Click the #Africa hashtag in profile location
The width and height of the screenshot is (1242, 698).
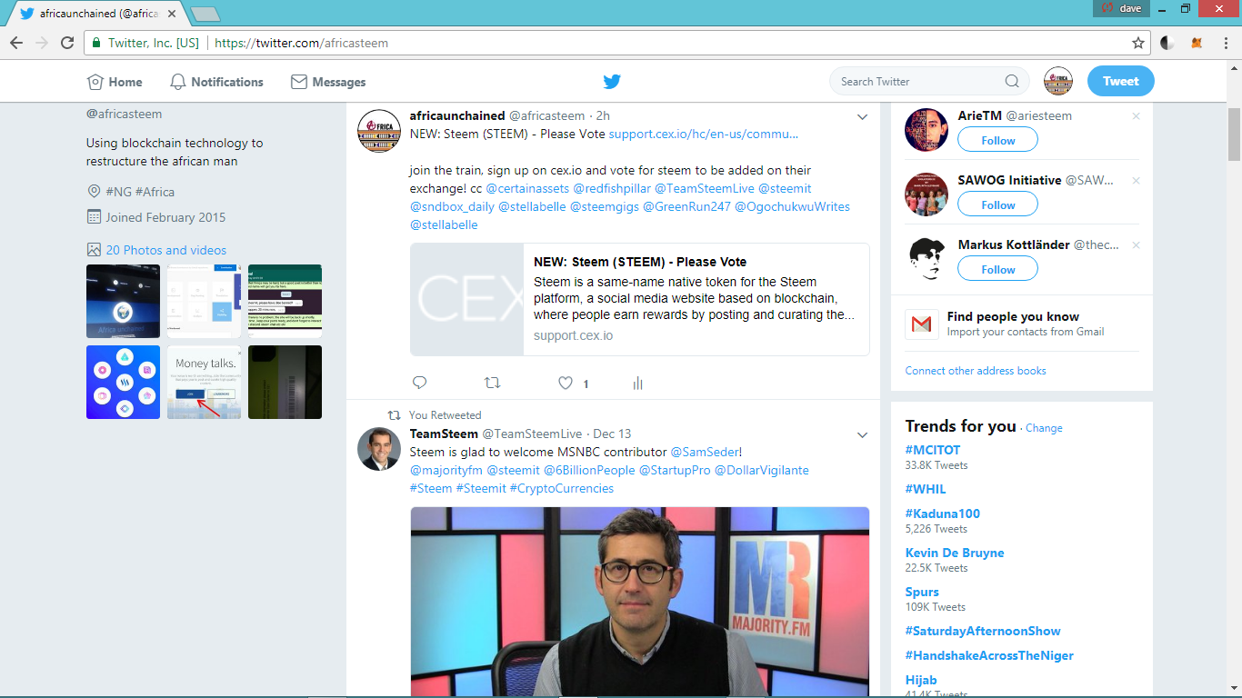(154, 192)
